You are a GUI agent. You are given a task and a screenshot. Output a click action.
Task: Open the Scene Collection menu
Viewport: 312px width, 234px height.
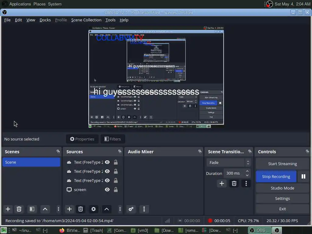pyautogui.click(x=86, y=20)
